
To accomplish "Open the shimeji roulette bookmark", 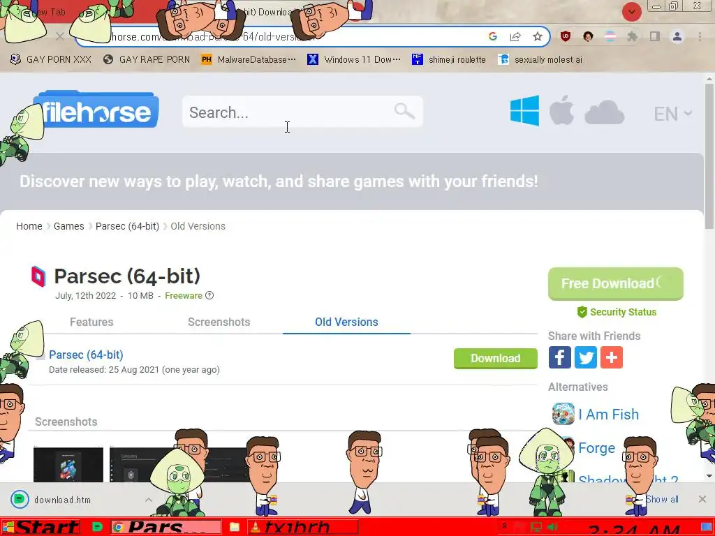I will tap(449, 59).
